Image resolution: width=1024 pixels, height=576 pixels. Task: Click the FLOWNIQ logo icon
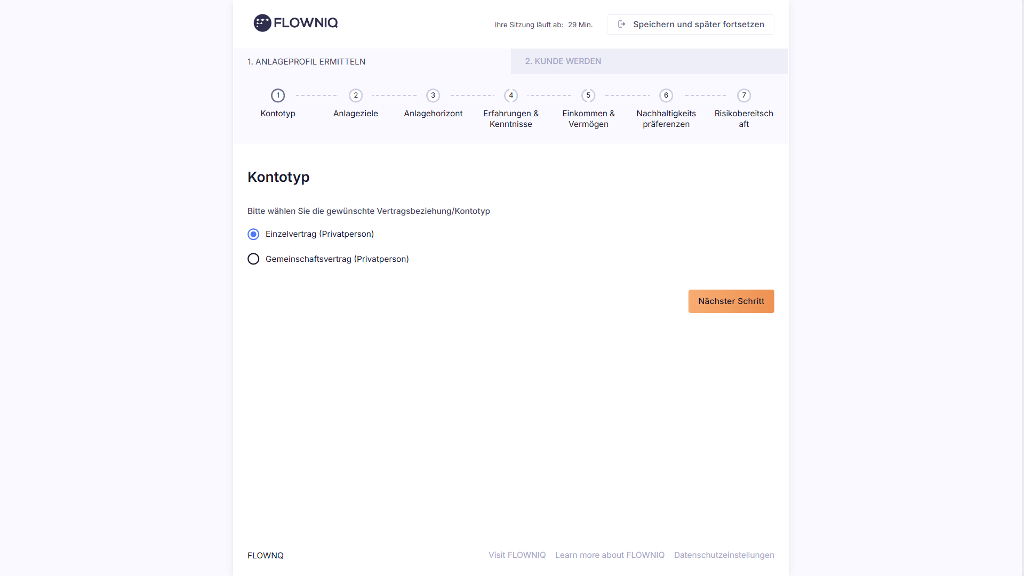[262, 23]
